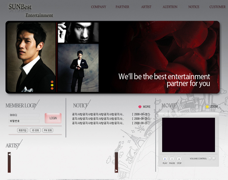228x180 pixels.
Task: Pause the movie player
Action: (x=172, y=159)
